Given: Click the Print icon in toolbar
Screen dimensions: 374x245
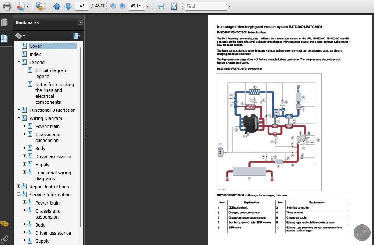Looking at the screenshot, I should point(7,6).
